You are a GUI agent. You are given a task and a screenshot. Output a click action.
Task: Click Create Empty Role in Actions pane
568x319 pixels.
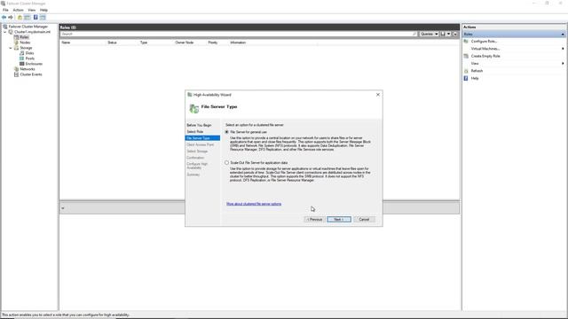pos(485,56)
